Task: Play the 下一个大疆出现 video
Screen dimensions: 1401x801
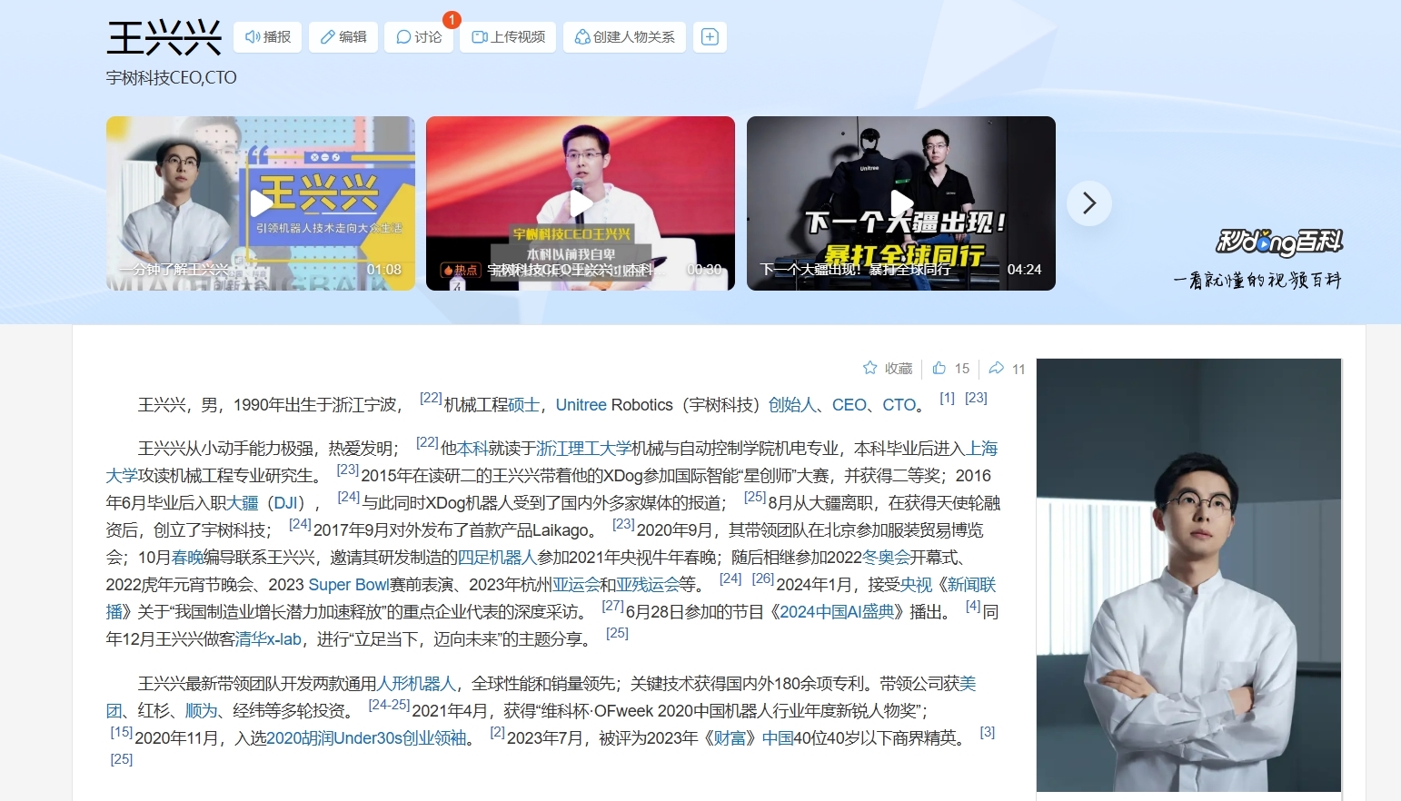Action: 901,203
